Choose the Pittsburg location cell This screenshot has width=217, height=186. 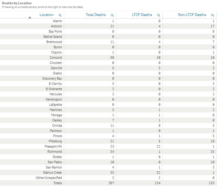point(55,141)
